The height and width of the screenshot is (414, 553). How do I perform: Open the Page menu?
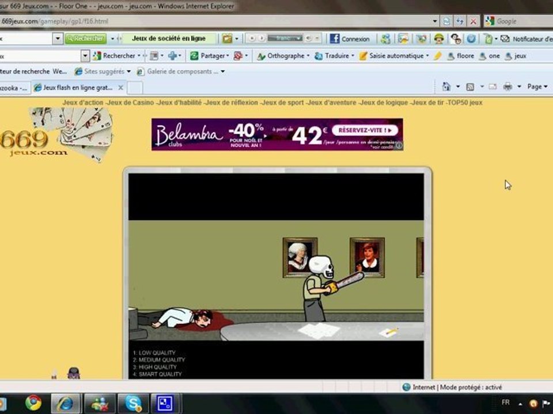[x=537, y=87]
